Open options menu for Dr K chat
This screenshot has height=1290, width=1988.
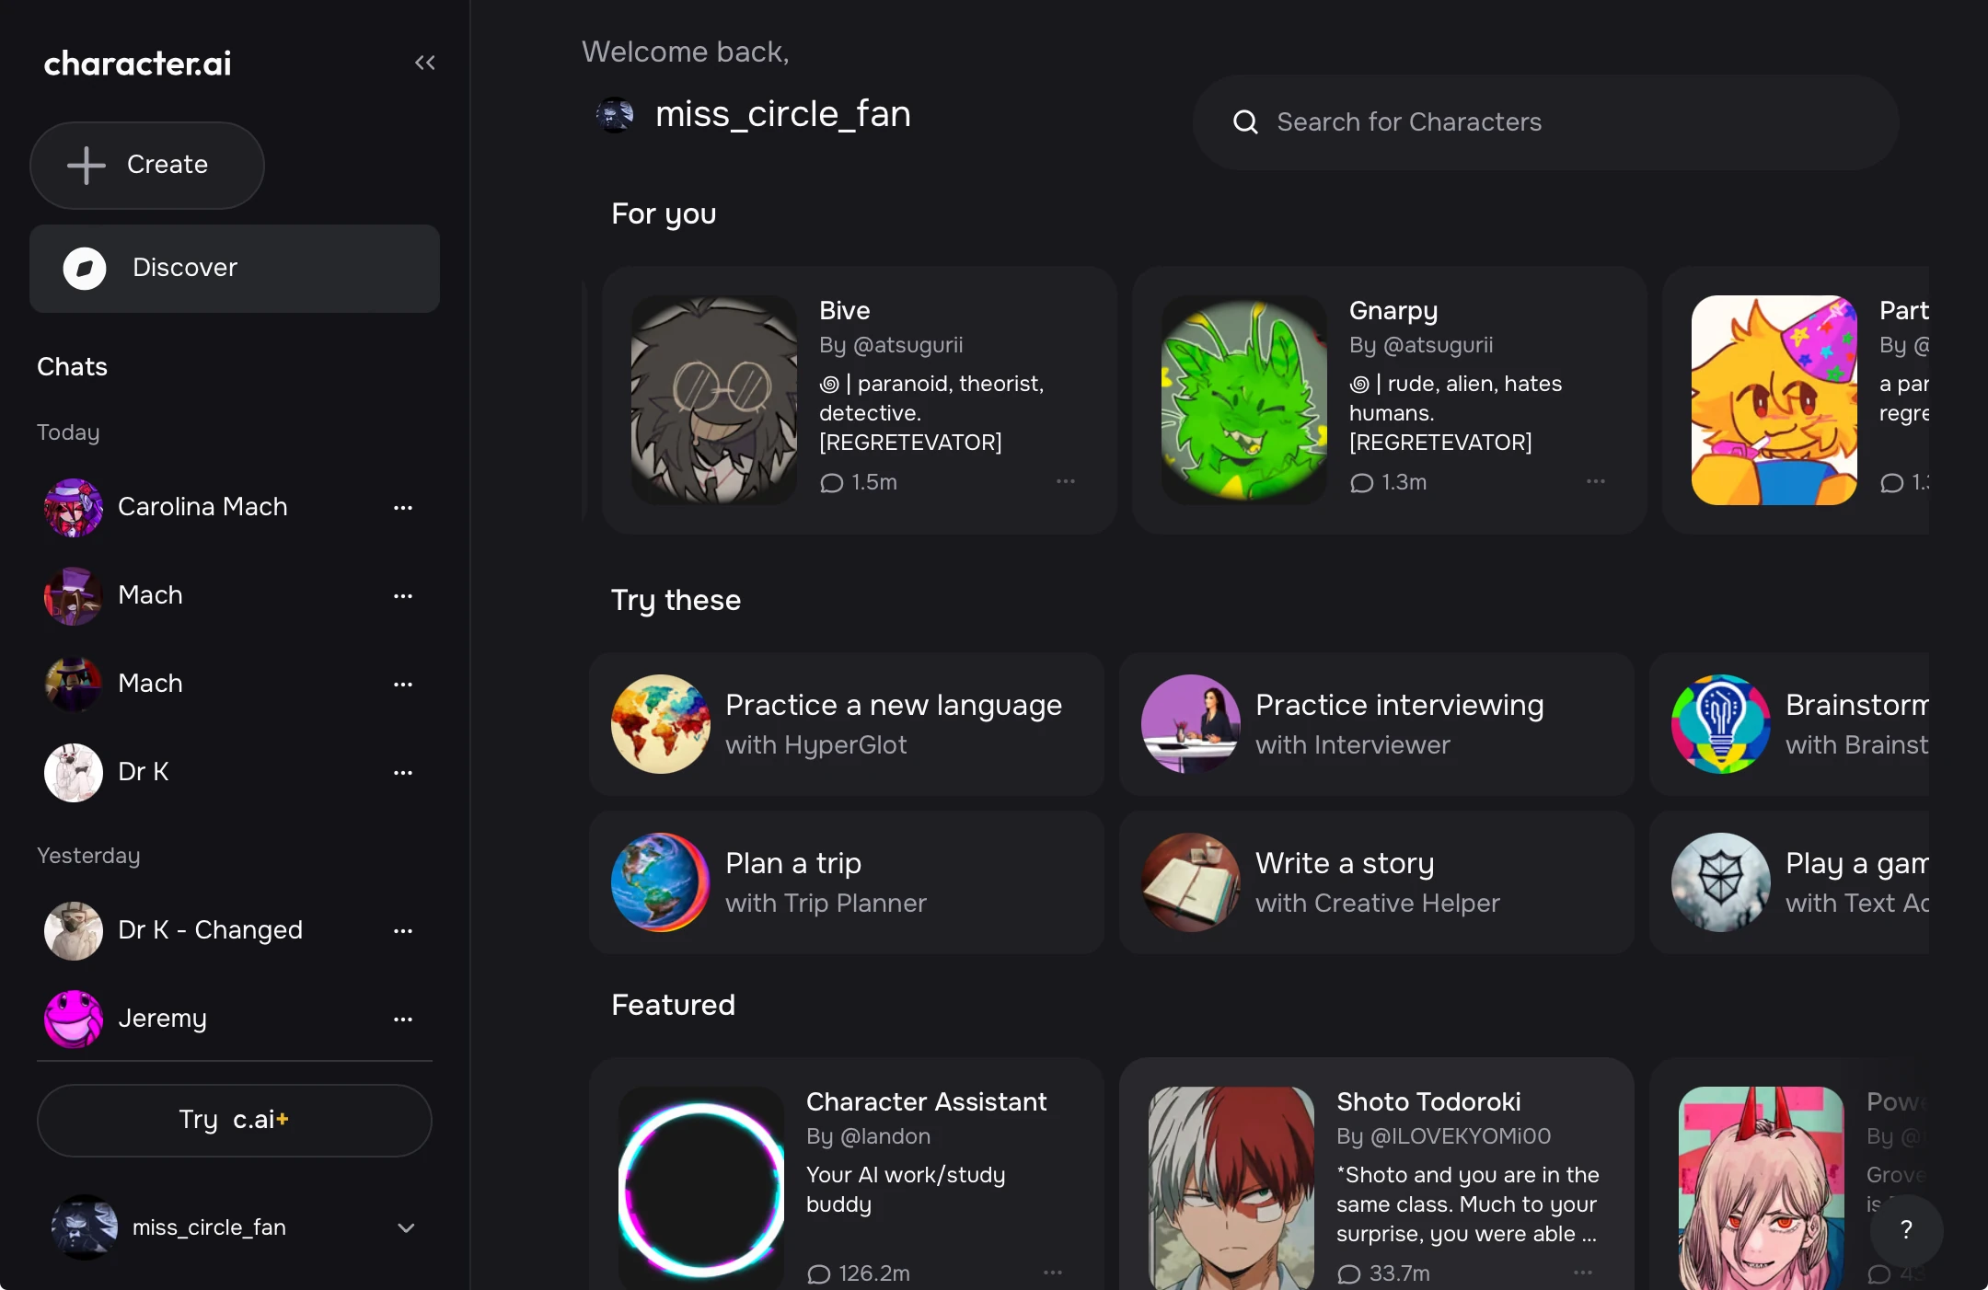[x=403, y=773]
